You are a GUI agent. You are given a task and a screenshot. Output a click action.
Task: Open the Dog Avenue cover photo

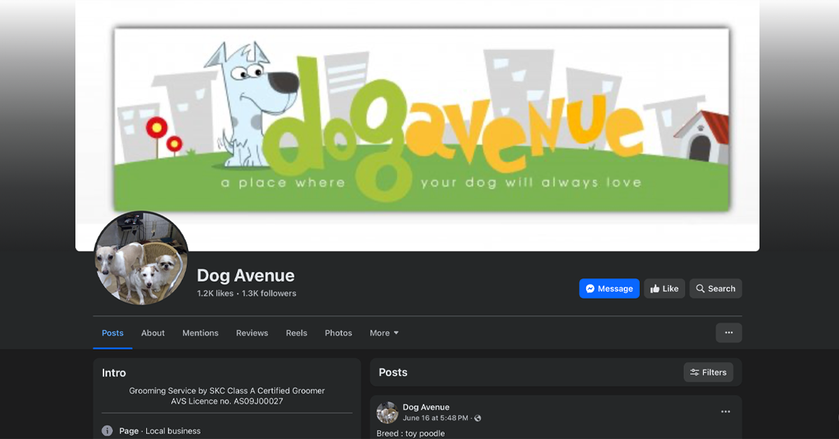(x=417, y=125)
